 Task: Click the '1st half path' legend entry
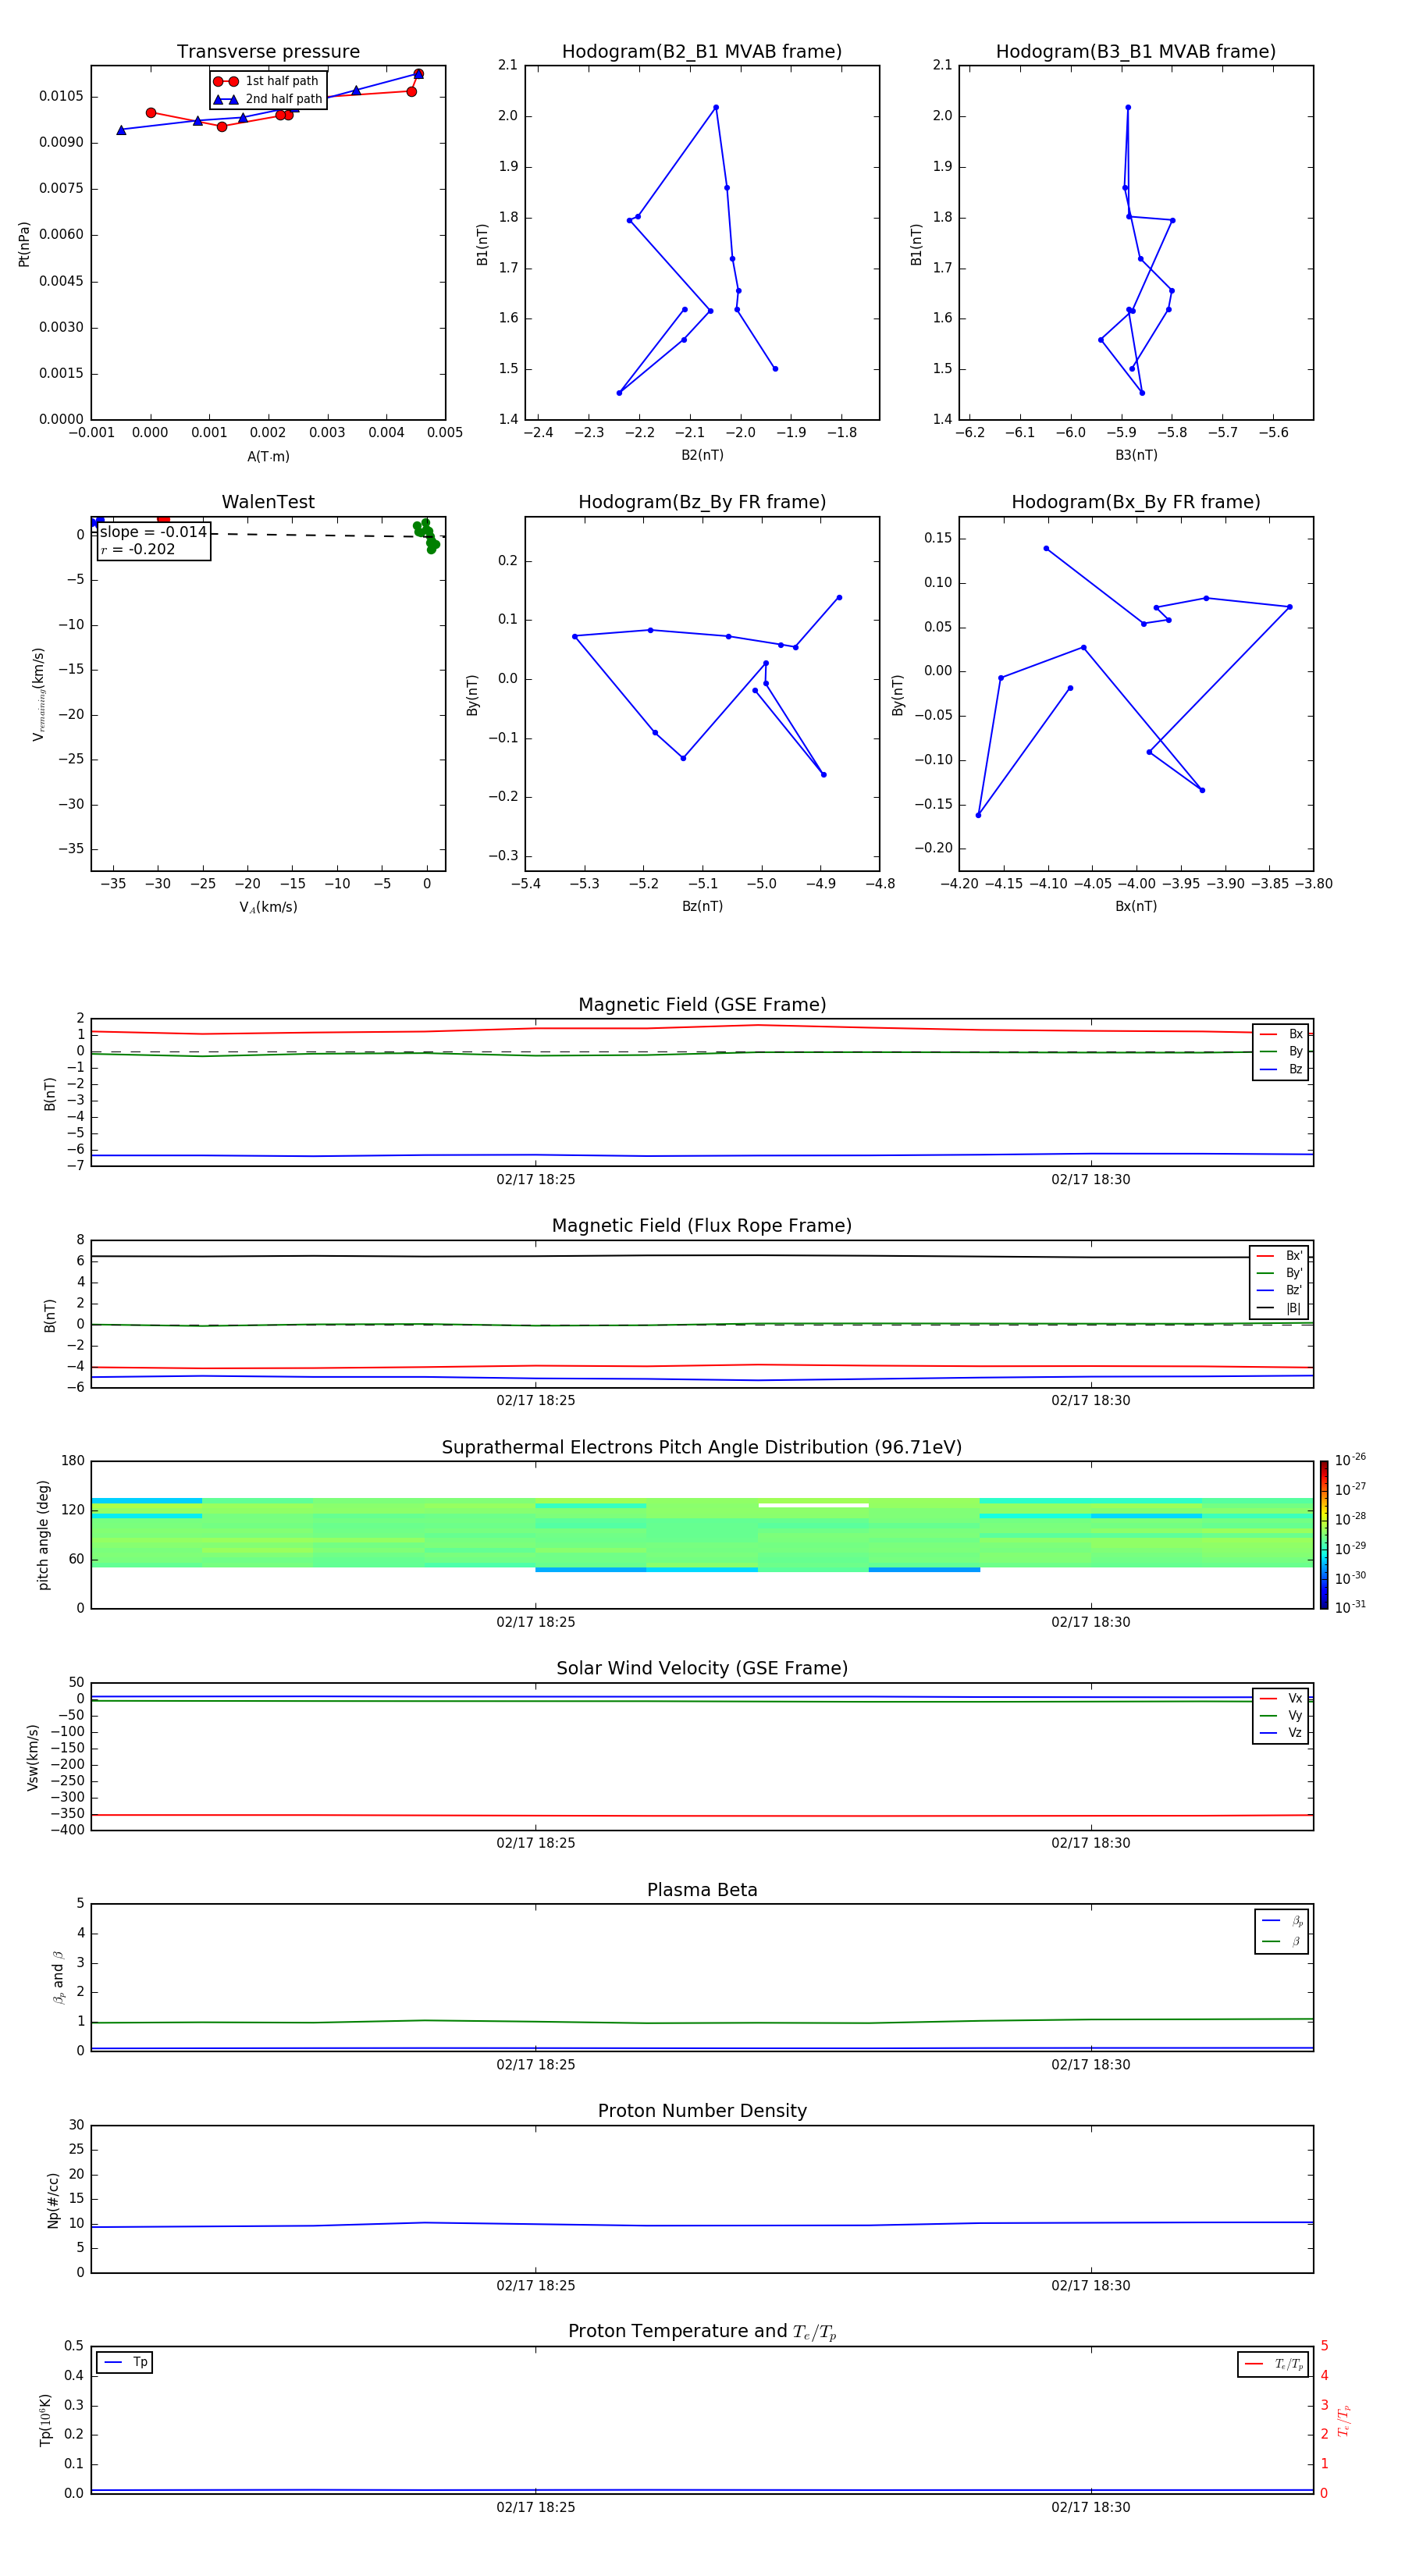(267, 81)
